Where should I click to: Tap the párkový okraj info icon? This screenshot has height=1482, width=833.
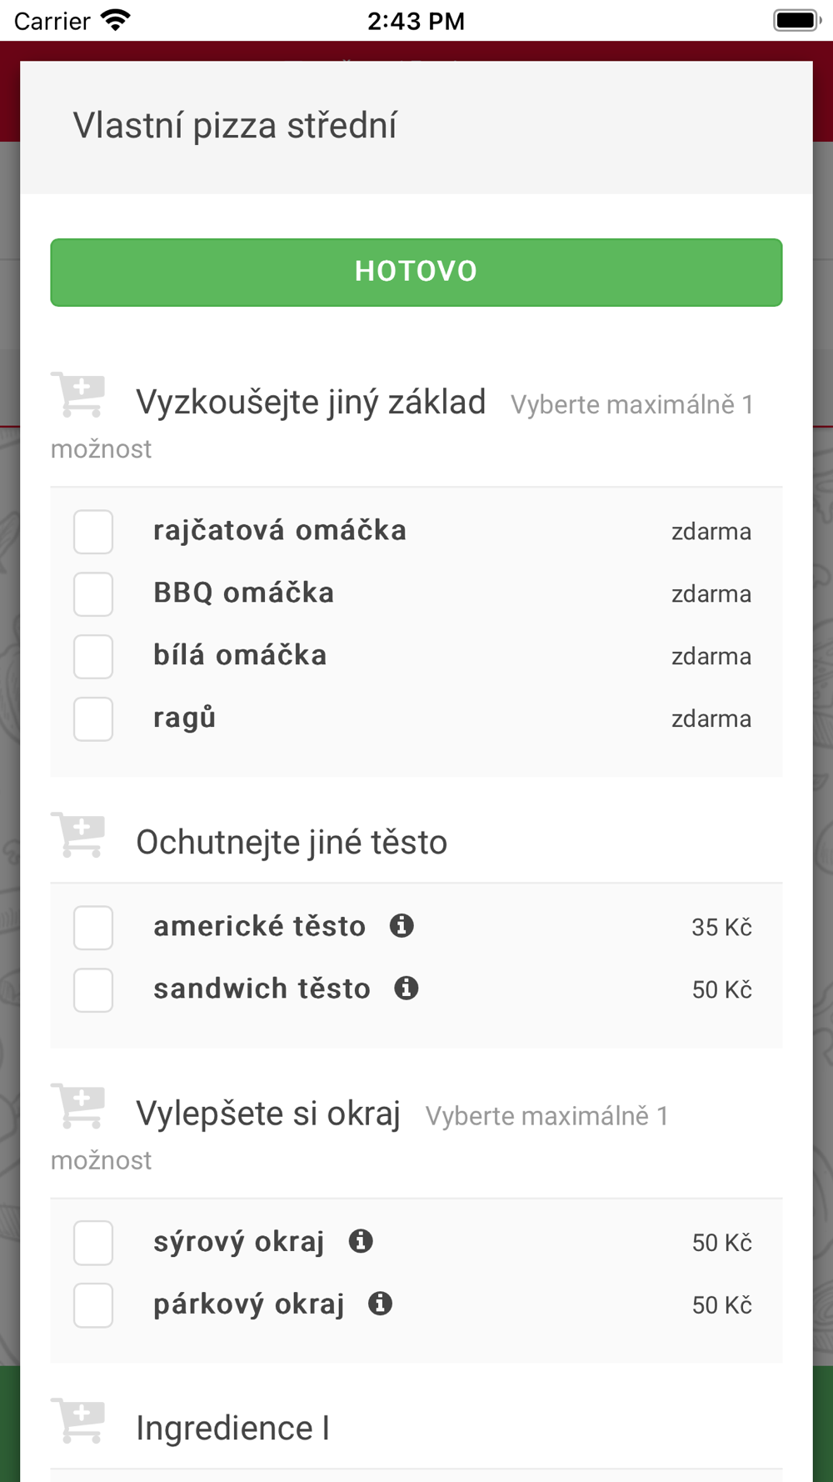(x=381, y=1304)
